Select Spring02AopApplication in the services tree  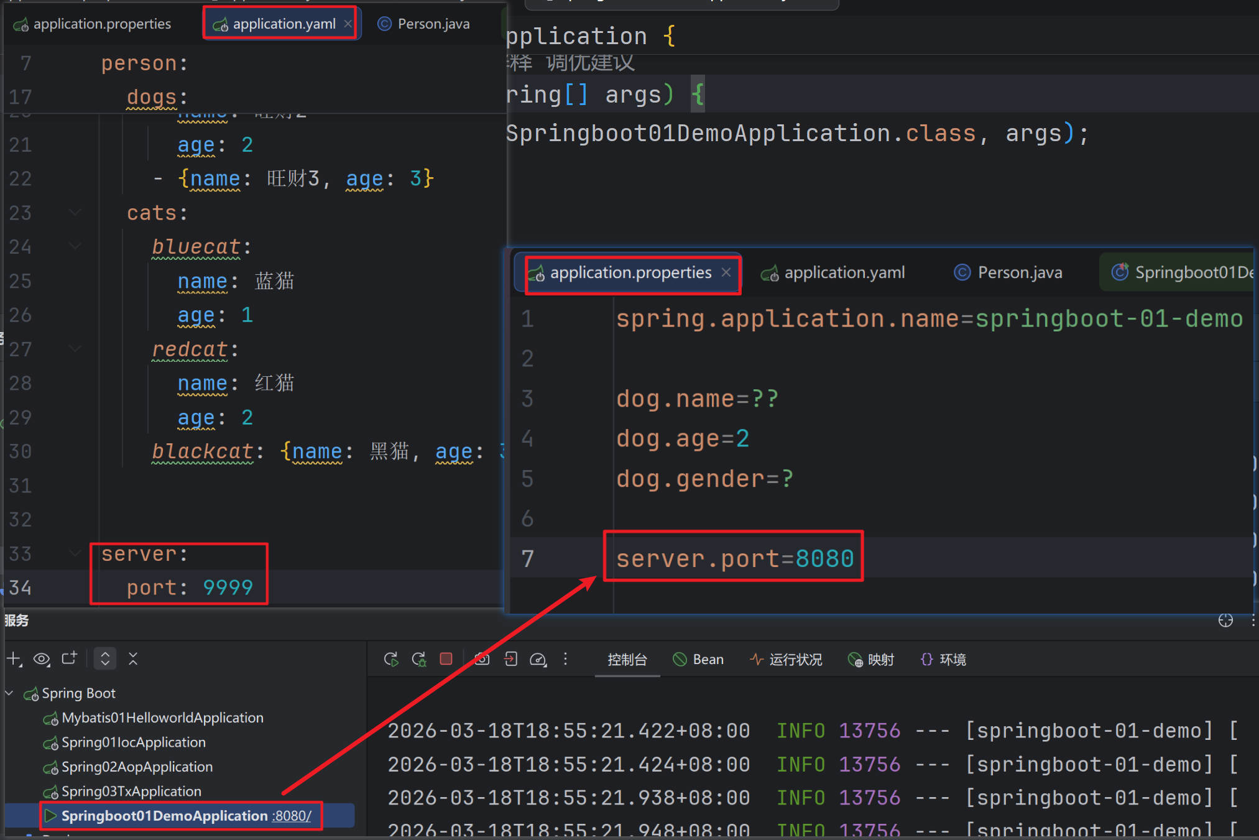tap(136, 767)
